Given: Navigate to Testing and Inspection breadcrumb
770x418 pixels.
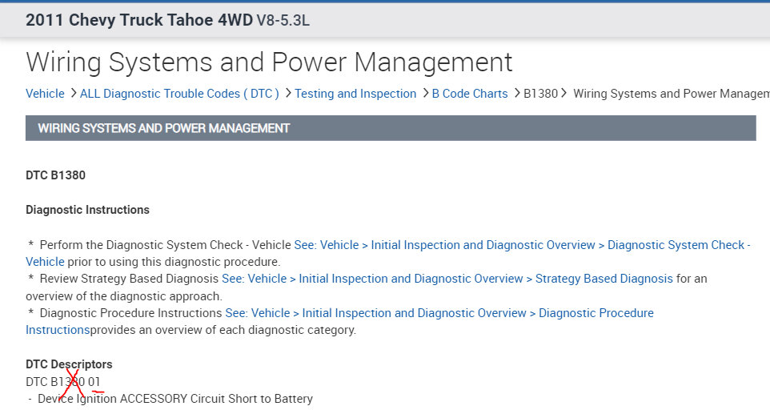Looking at the screenshot, I should 355,94.
